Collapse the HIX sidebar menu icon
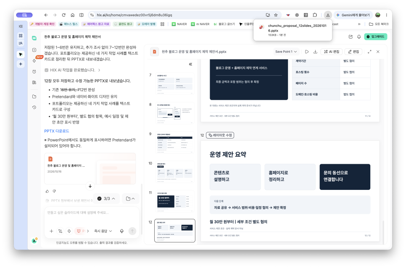Image resolution: width=406 pixels, height=268 pixels. [21, 26]
